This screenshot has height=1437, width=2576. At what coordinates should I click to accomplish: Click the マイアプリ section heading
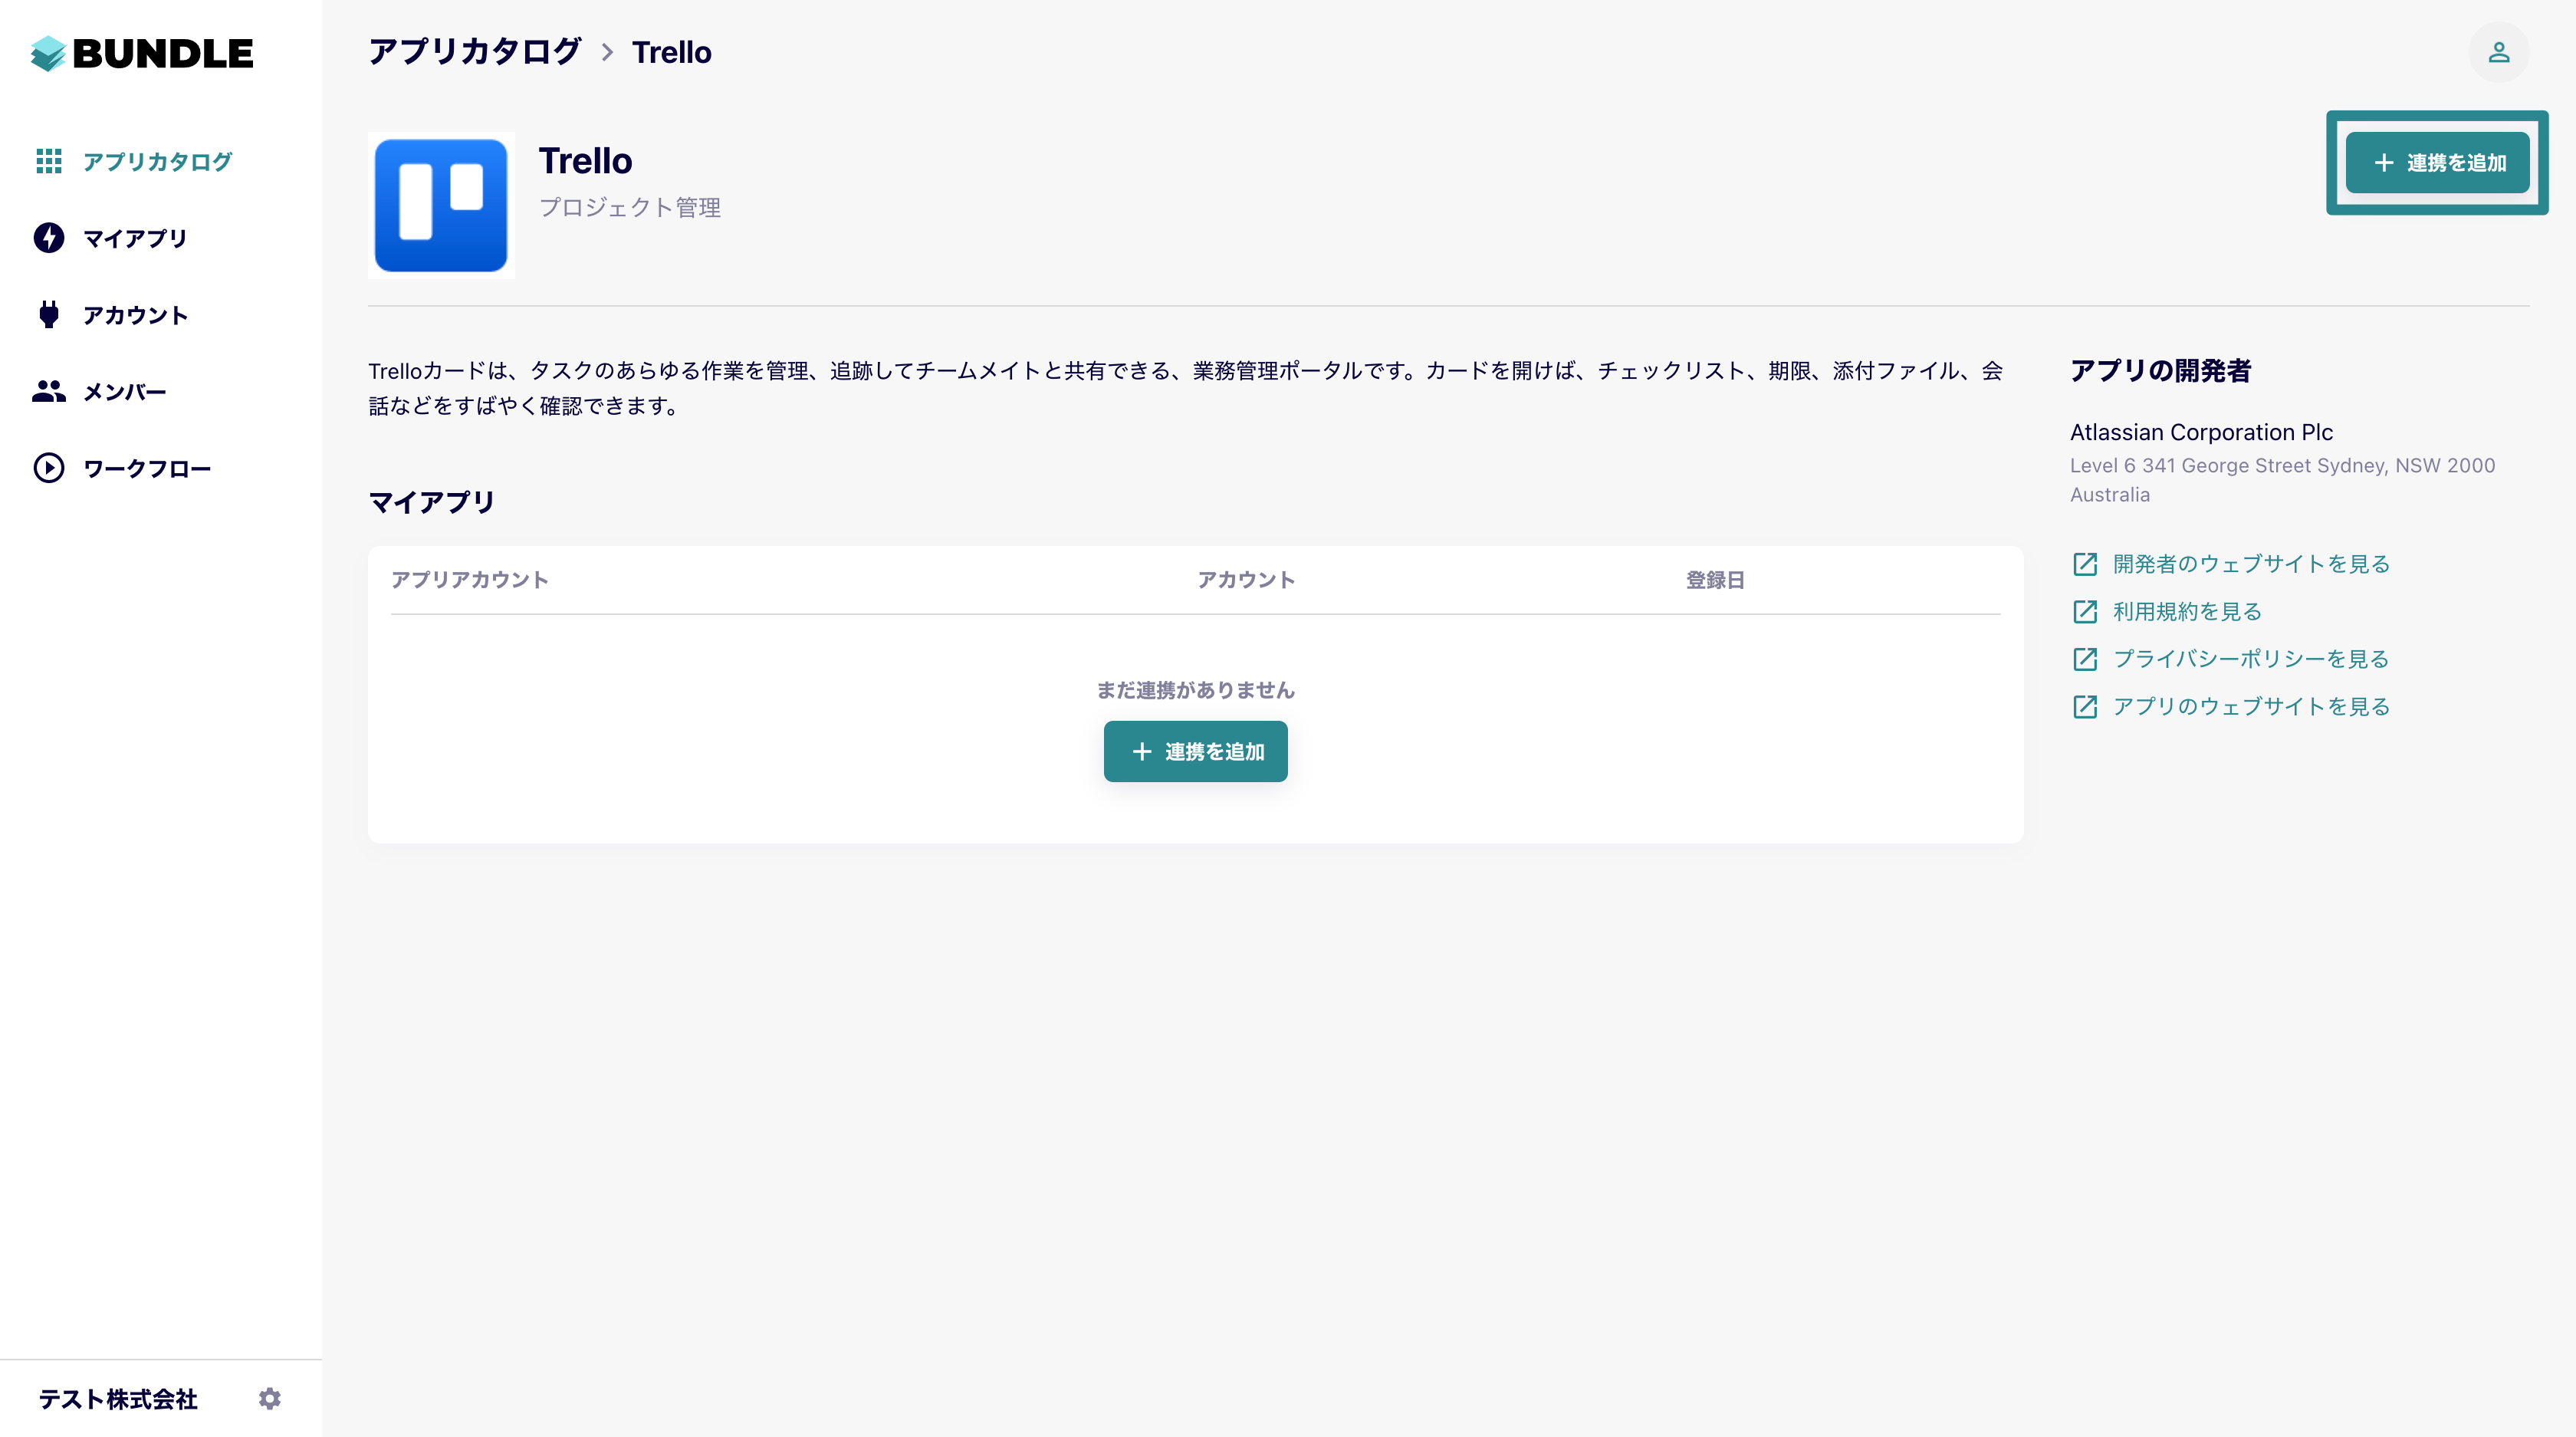(432, 502)
